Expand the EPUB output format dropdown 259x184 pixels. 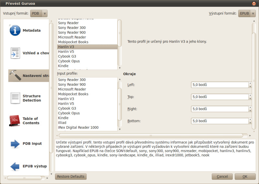point(247,14)
